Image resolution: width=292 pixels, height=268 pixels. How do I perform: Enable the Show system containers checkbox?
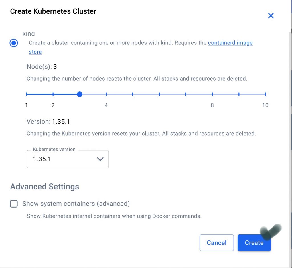point(14,204)
